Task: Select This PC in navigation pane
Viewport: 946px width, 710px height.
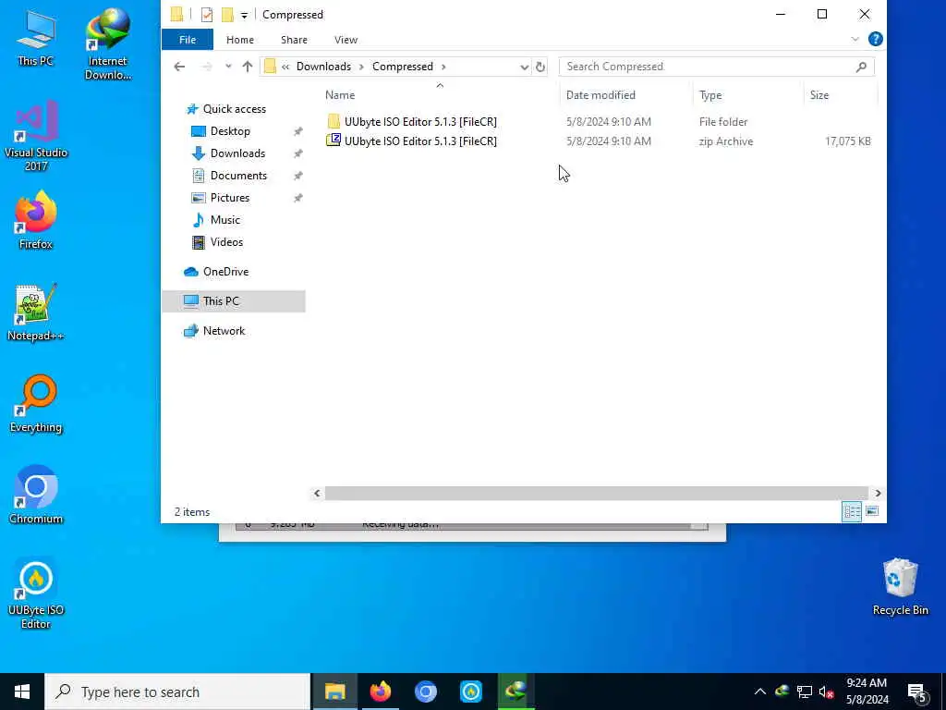Action: click(x=234, y=301)
